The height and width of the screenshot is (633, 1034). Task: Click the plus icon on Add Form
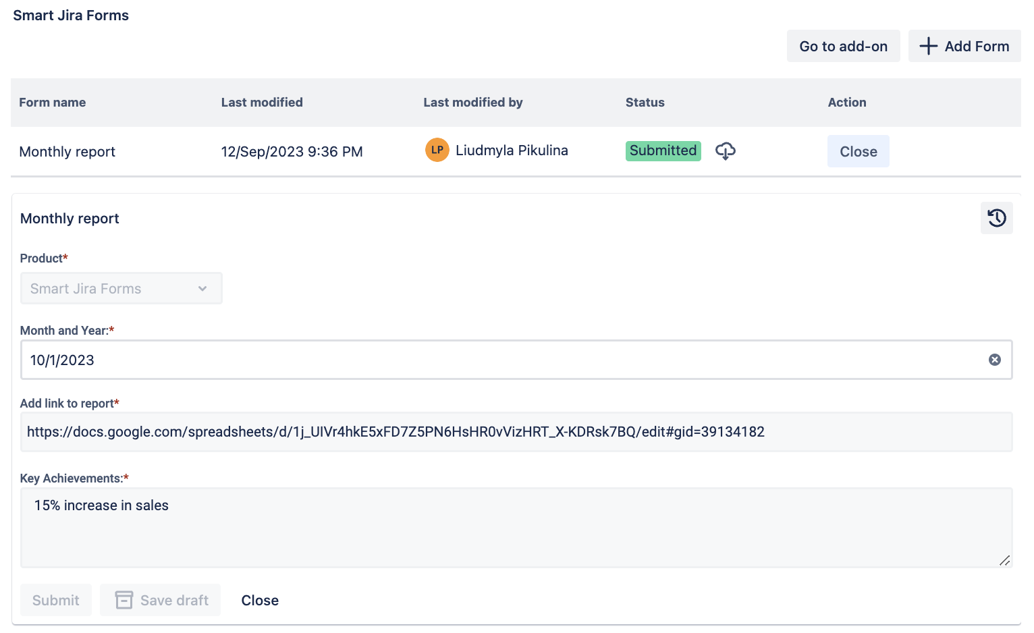929,46
